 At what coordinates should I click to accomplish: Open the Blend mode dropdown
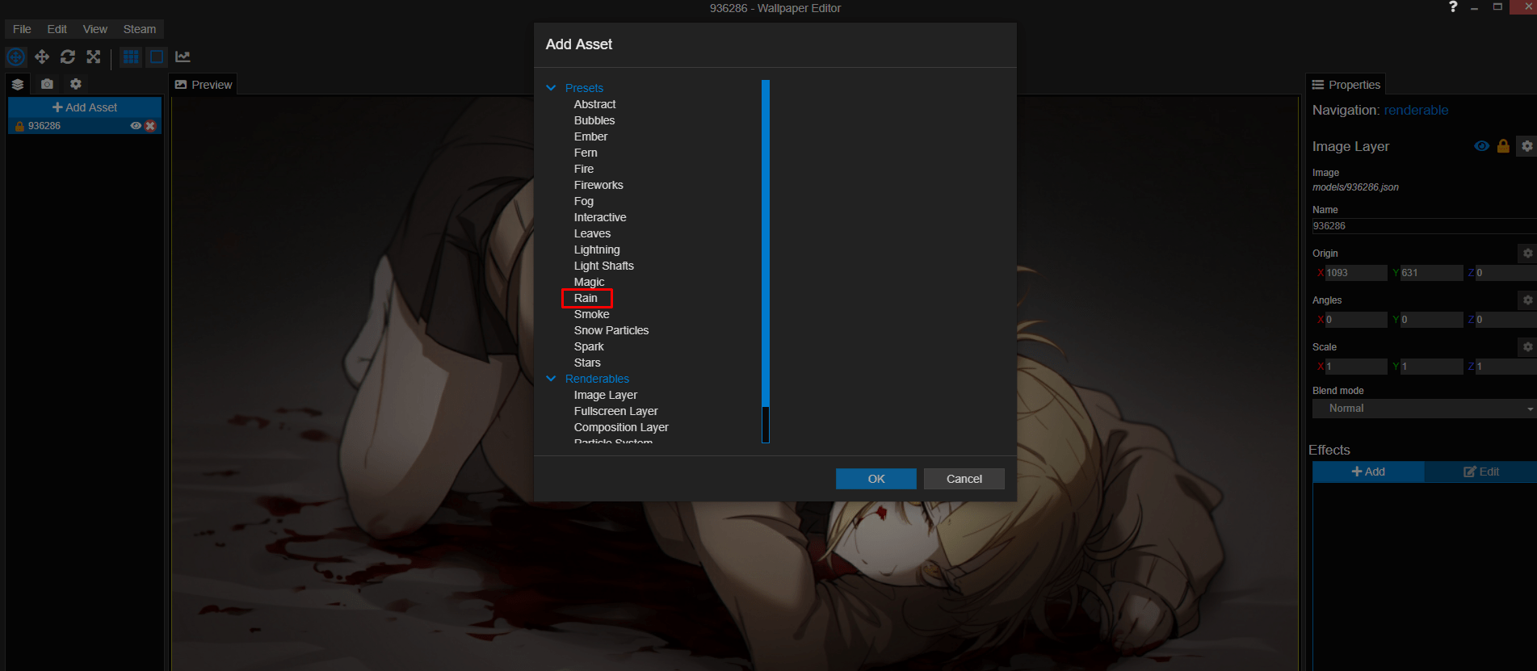pyautogui.click(x=1424, y=409)
